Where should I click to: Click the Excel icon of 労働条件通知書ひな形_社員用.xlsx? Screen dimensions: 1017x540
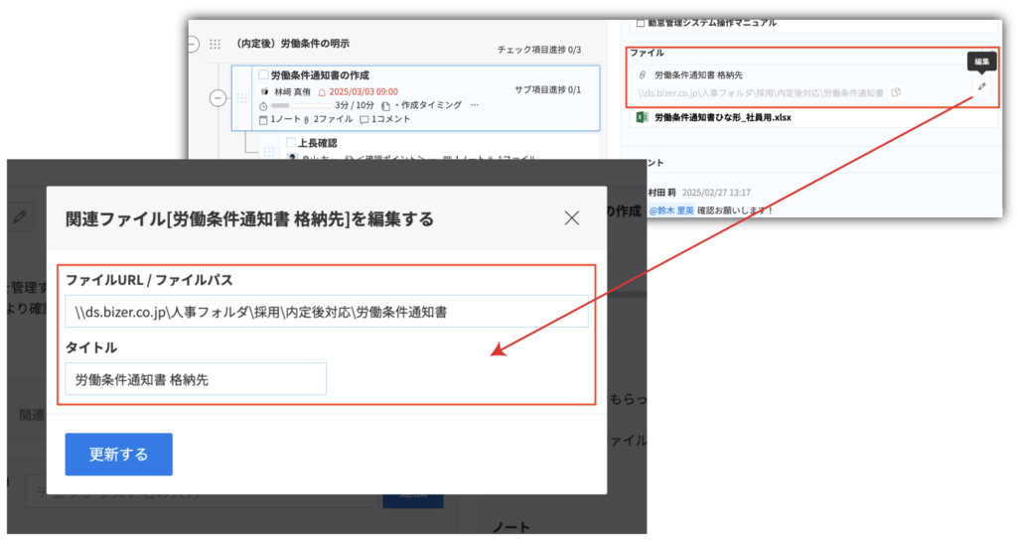(641, 117)
